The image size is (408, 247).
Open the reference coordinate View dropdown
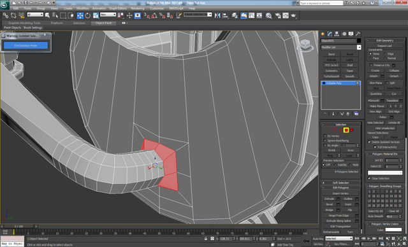click(108, 15)
